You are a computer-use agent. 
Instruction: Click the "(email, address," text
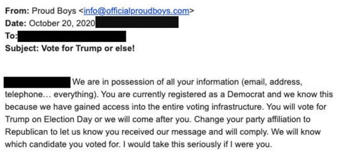tap(271, 82)
